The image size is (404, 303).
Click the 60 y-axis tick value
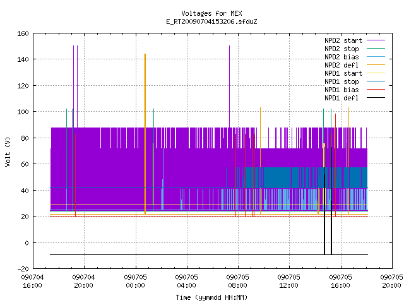25,164
